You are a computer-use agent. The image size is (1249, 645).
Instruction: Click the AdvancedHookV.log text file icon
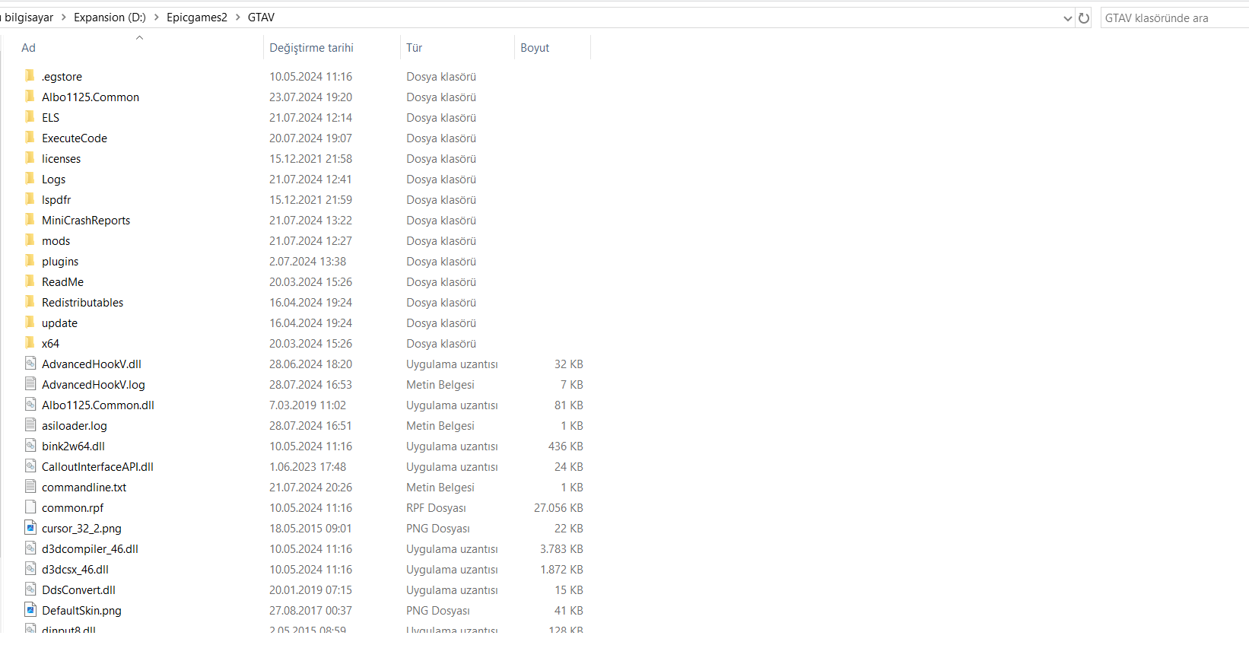pos(30,383)
